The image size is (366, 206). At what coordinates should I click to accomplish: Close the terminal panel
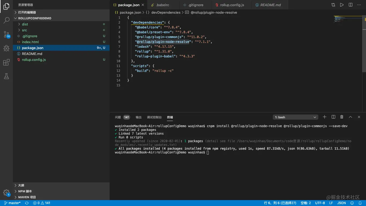[359, 117]
